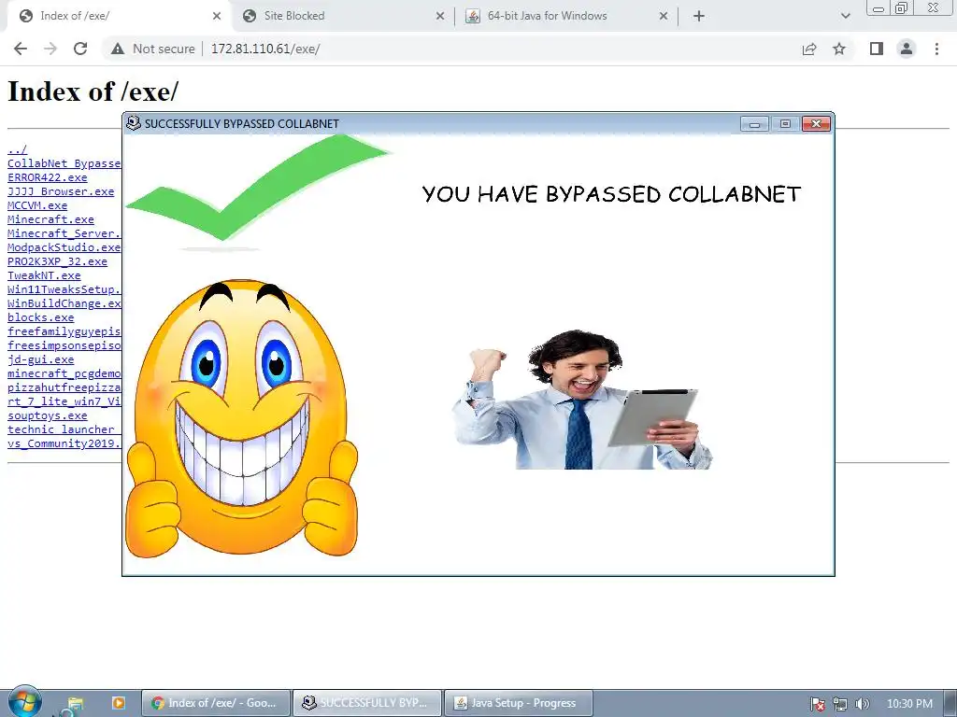Image resolution: width=957 pixels, height=717 pixels.
Task: Click the smiling thumbs-up emoji image
Action: (241, 417)
